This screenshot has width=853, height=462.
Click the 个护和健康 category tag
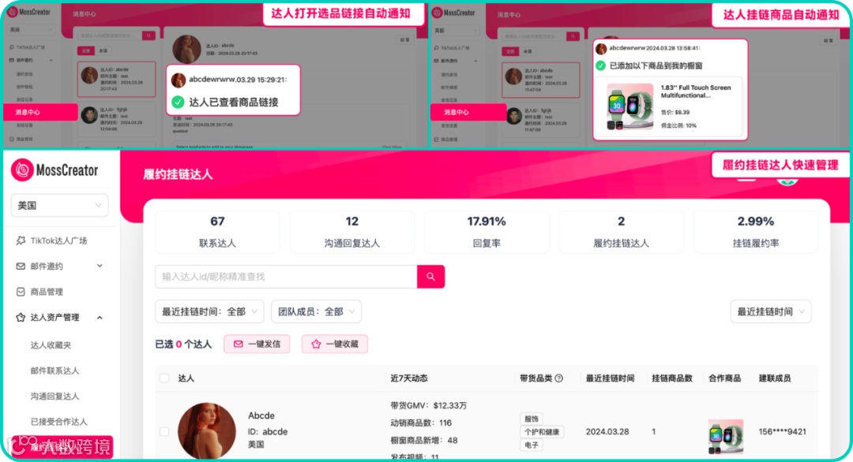pos(542,431)
